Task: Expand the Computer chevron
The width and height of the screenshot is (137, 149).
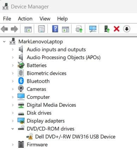Action: pos(13,97)
